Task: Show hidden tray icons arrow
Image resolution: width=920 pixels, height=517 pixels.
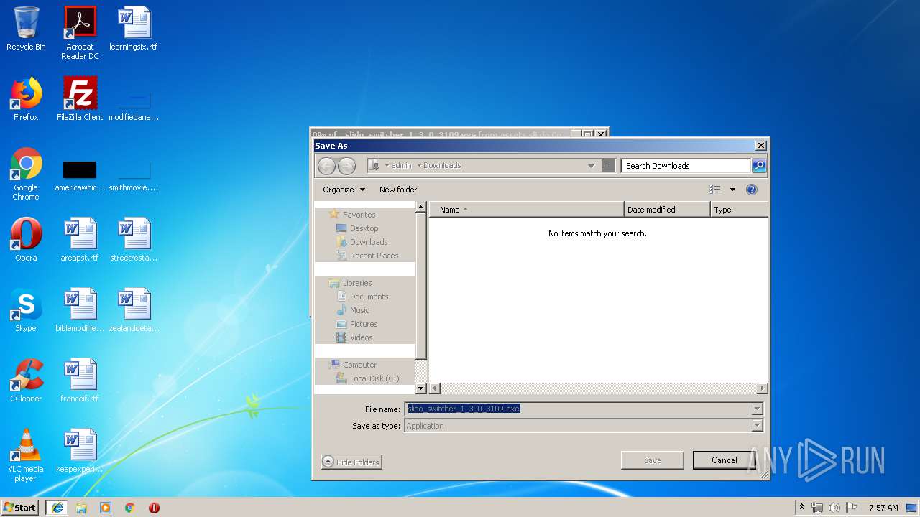Action: pyautogui.click(x=801, y=507)
